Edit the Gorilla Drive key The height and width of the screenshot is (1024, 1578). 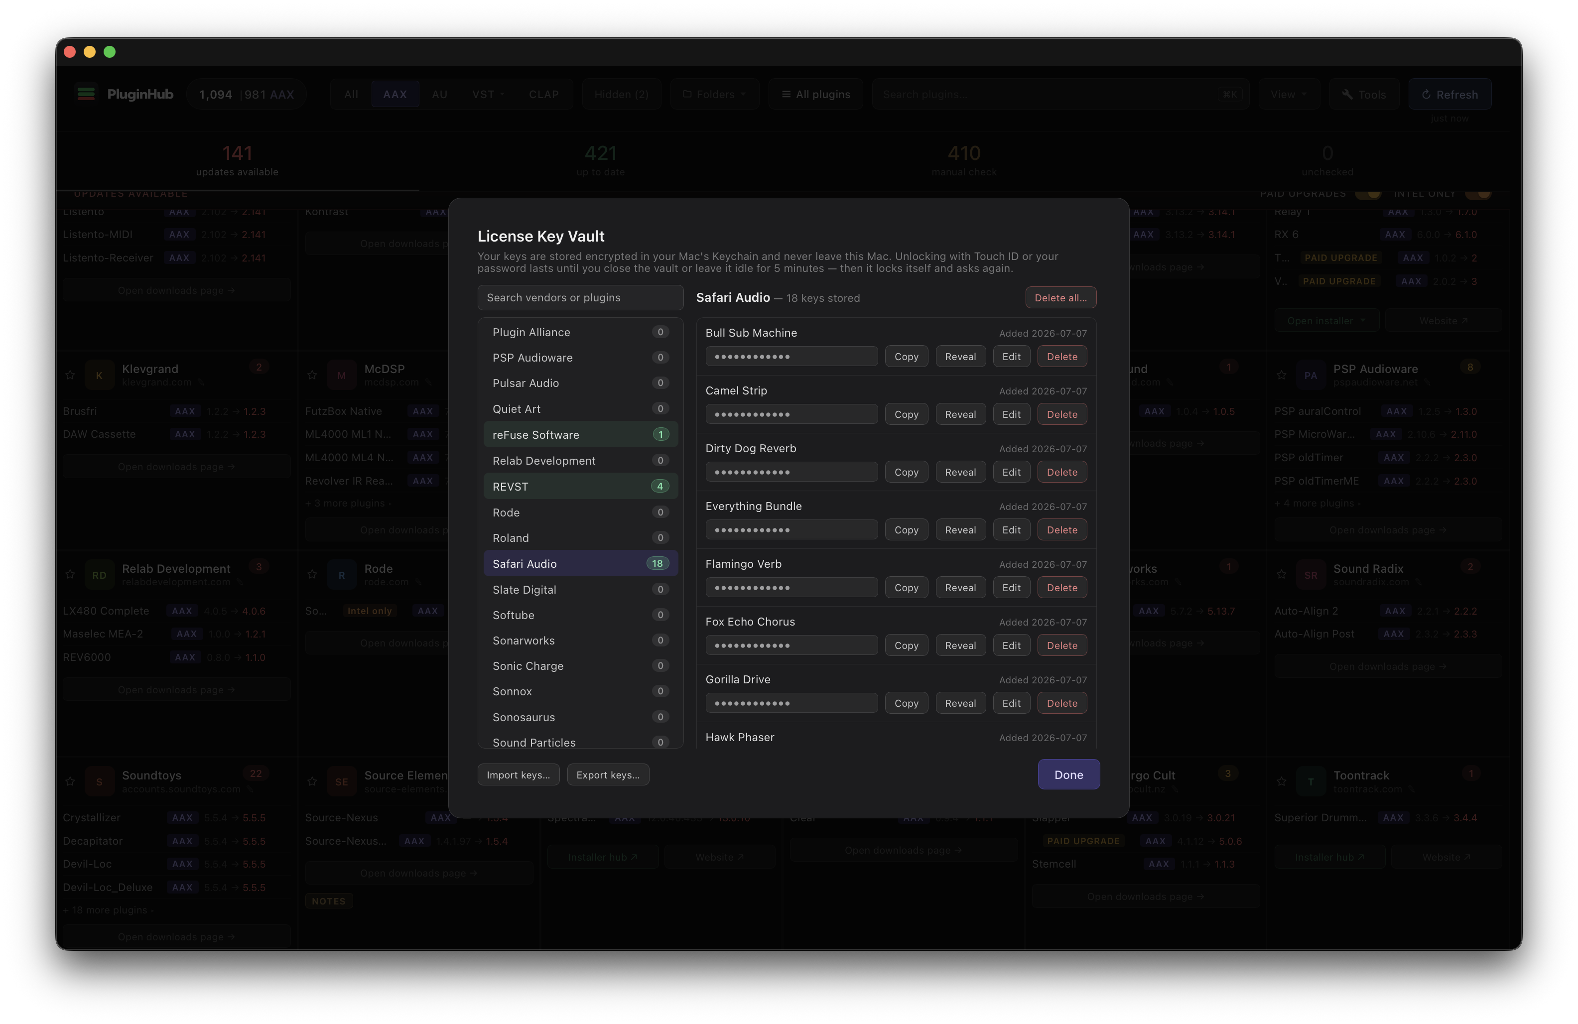click(1011, 703)
